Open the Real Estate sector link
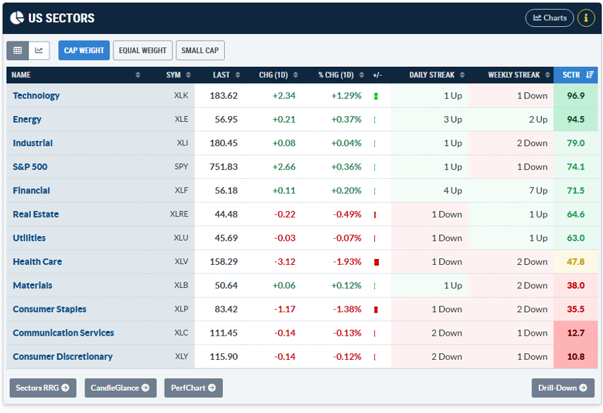The height and width of the screenshot is (413, 603). click(36, 214)
